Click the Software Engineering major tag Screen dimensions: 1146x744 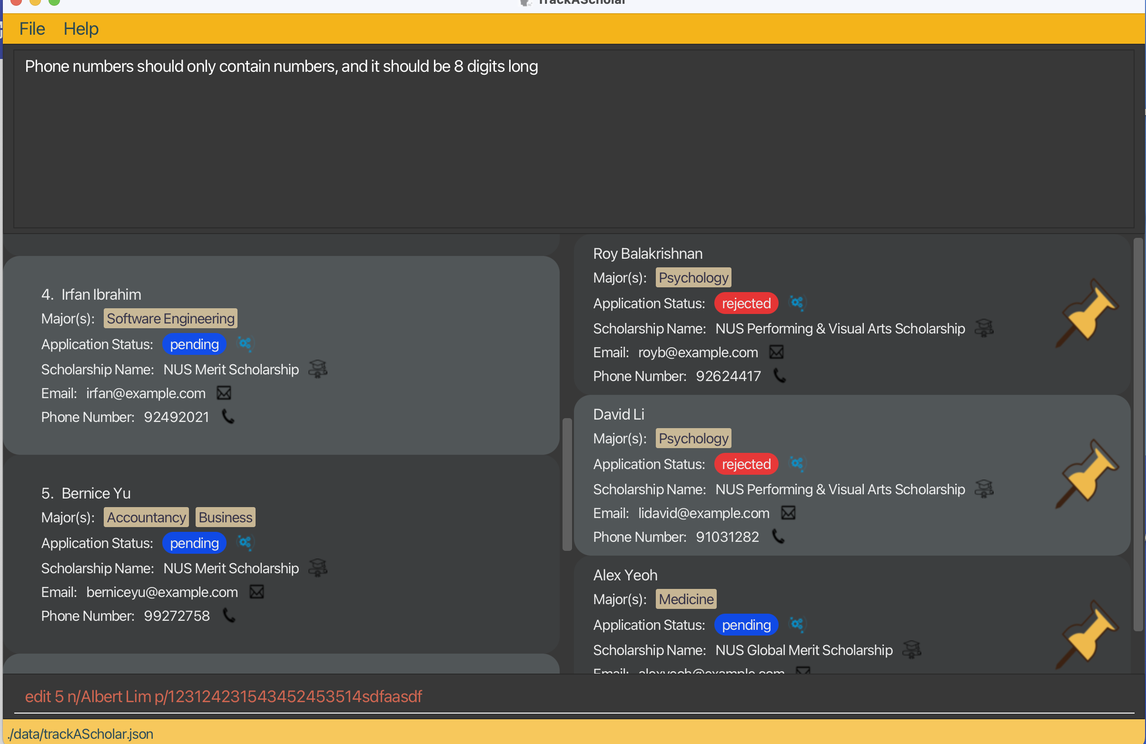coord(170,319)
